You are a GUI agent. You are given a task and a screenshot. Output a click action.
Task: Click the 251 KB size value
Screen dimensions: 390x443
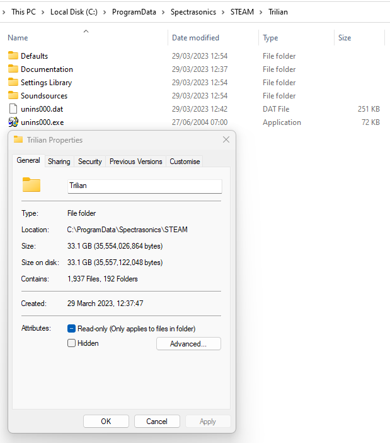369,109
